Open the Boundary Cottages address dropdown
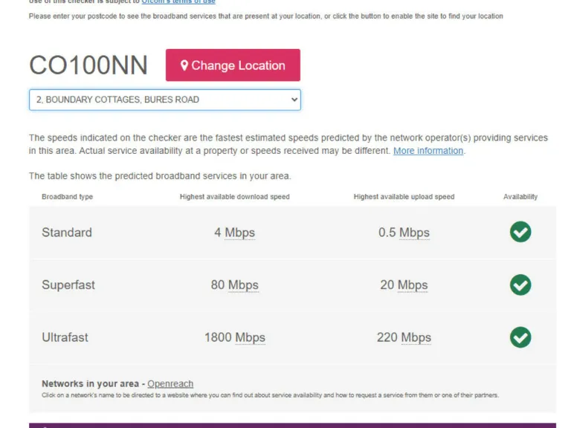 coord(164,100)
